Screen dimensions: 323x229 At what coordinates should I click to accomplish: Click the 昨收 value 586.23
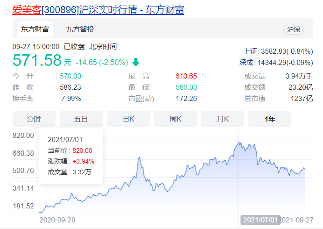(x=70, y=87)
